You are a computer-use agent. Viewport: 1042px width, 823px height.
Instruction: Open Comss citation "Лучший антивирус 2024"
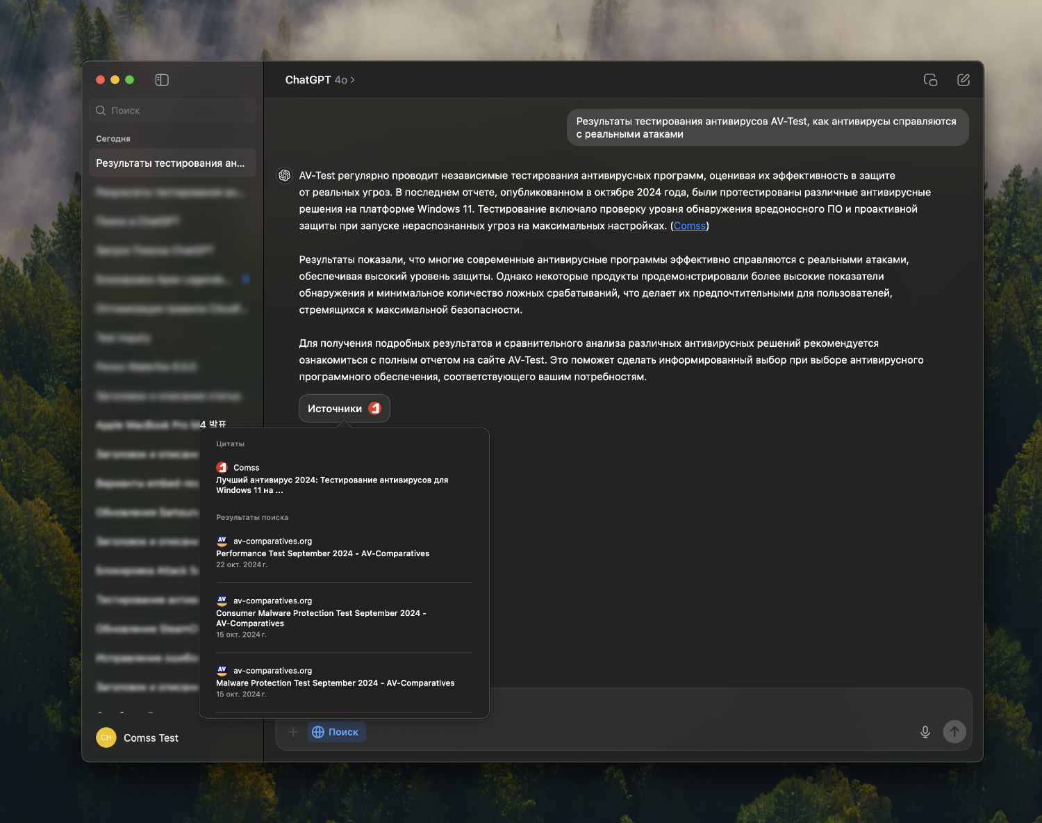point(344,478)
